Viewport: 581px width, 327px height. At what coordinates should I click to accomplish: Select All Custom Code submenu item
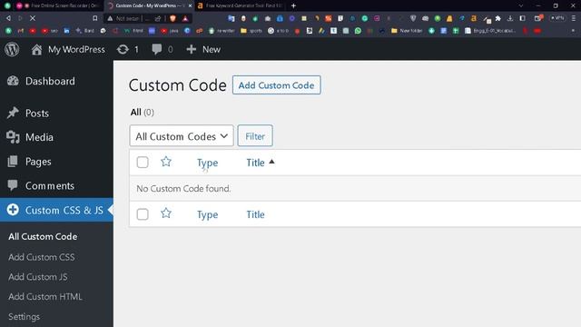[43, 236]
